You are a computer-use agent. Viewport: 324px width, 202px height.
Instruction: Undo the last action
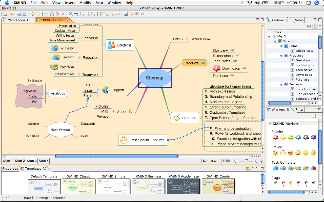tap(32, 14)
